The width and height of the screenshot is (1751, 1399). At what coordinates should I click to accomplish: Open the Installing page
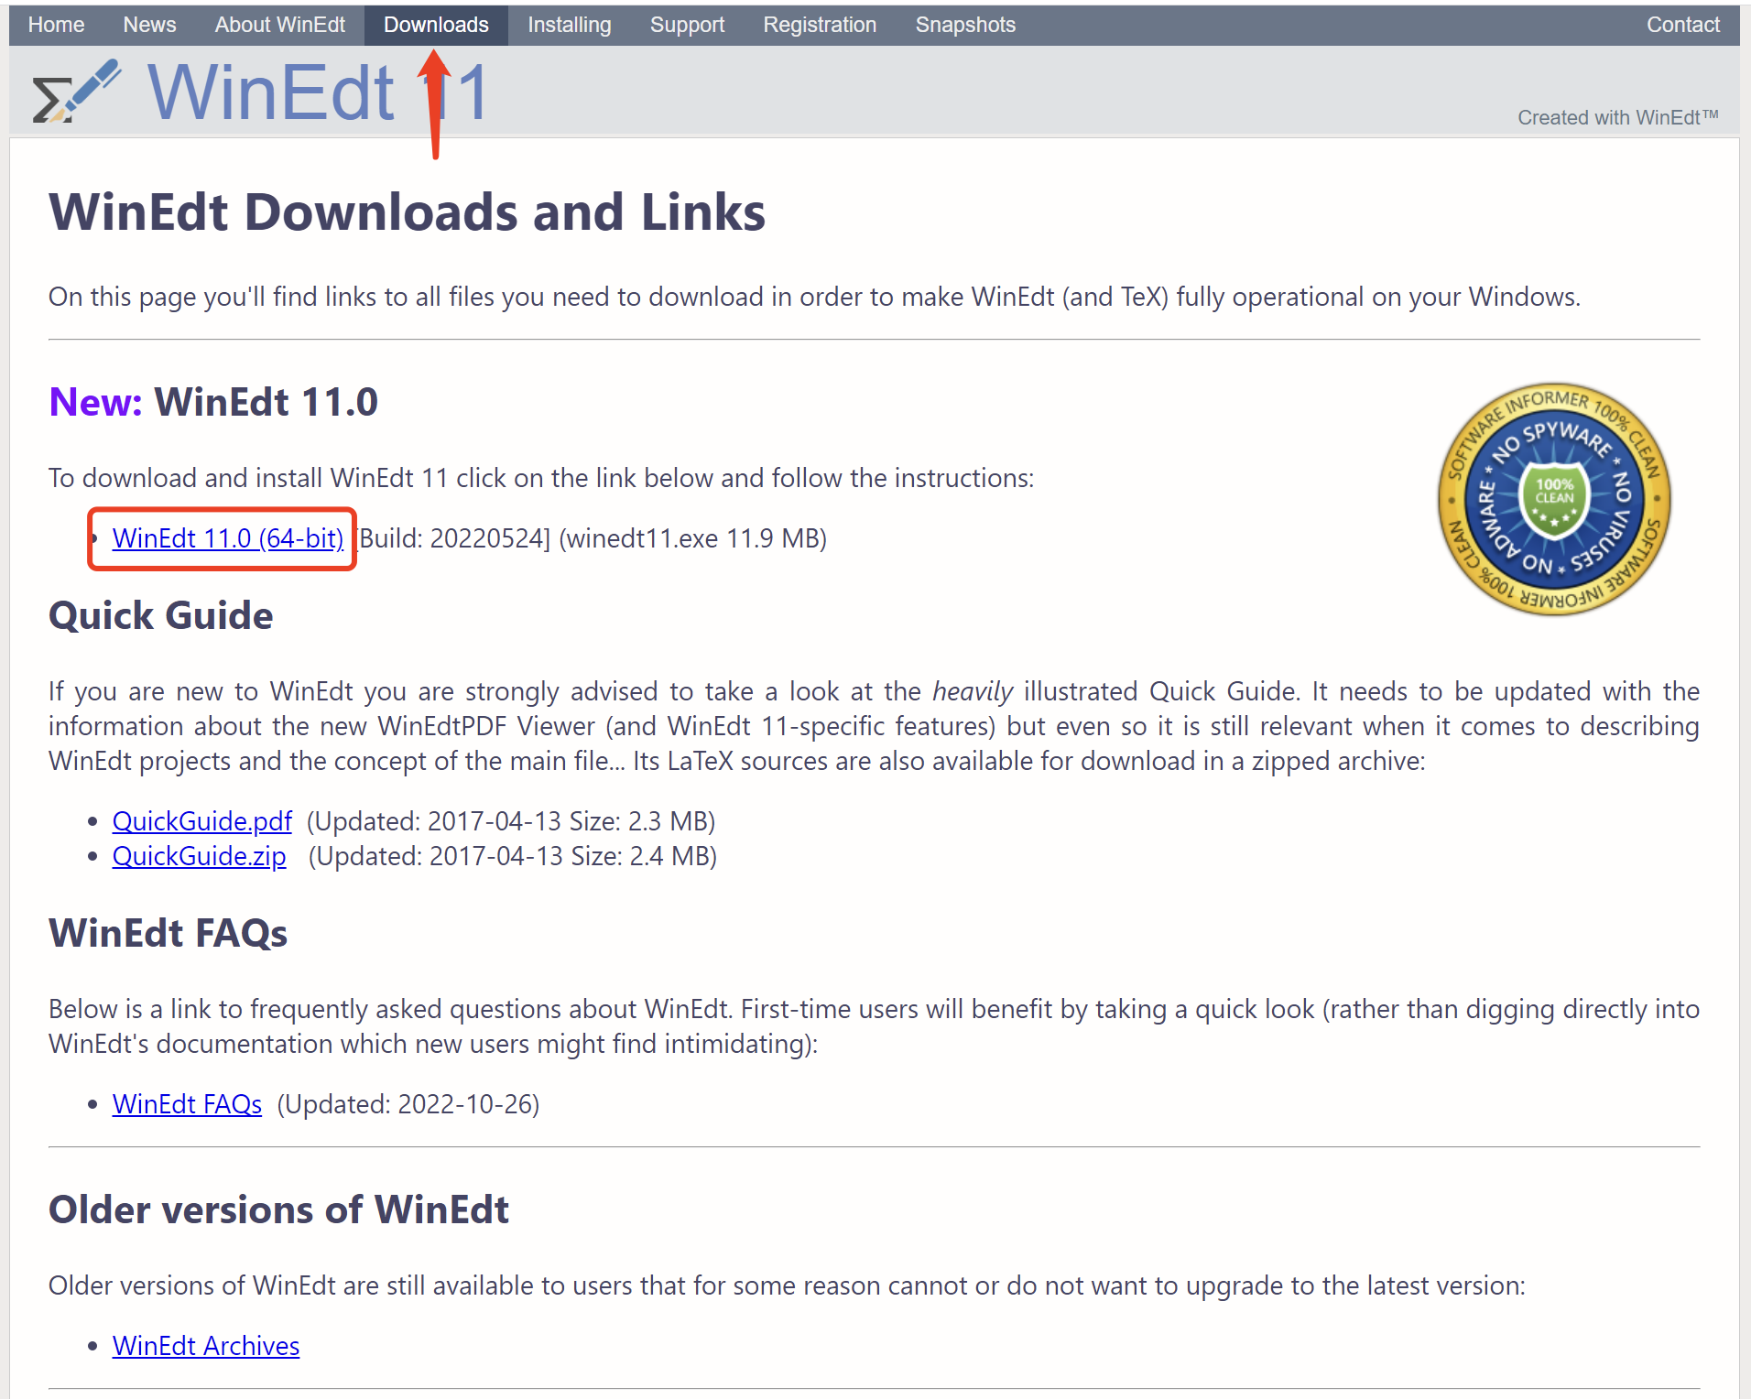[x=568, y=25]
